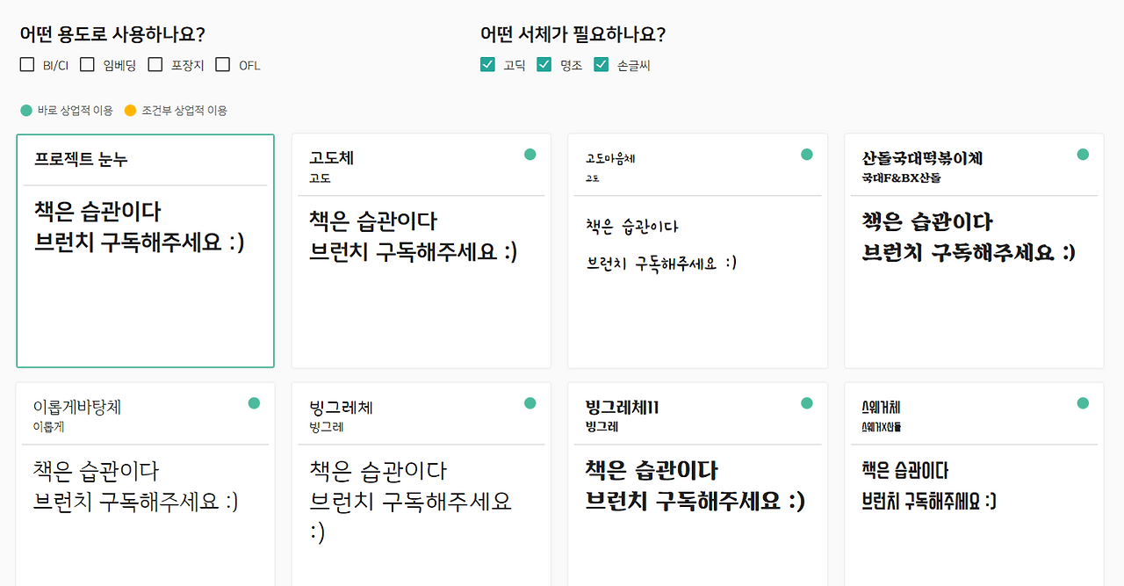Click green dot on 빙그레체II card

(x=807, y=403)
